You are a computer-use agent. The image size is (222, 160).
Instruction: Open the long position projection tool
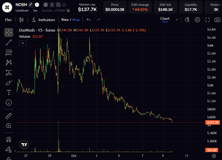(8, 73)
